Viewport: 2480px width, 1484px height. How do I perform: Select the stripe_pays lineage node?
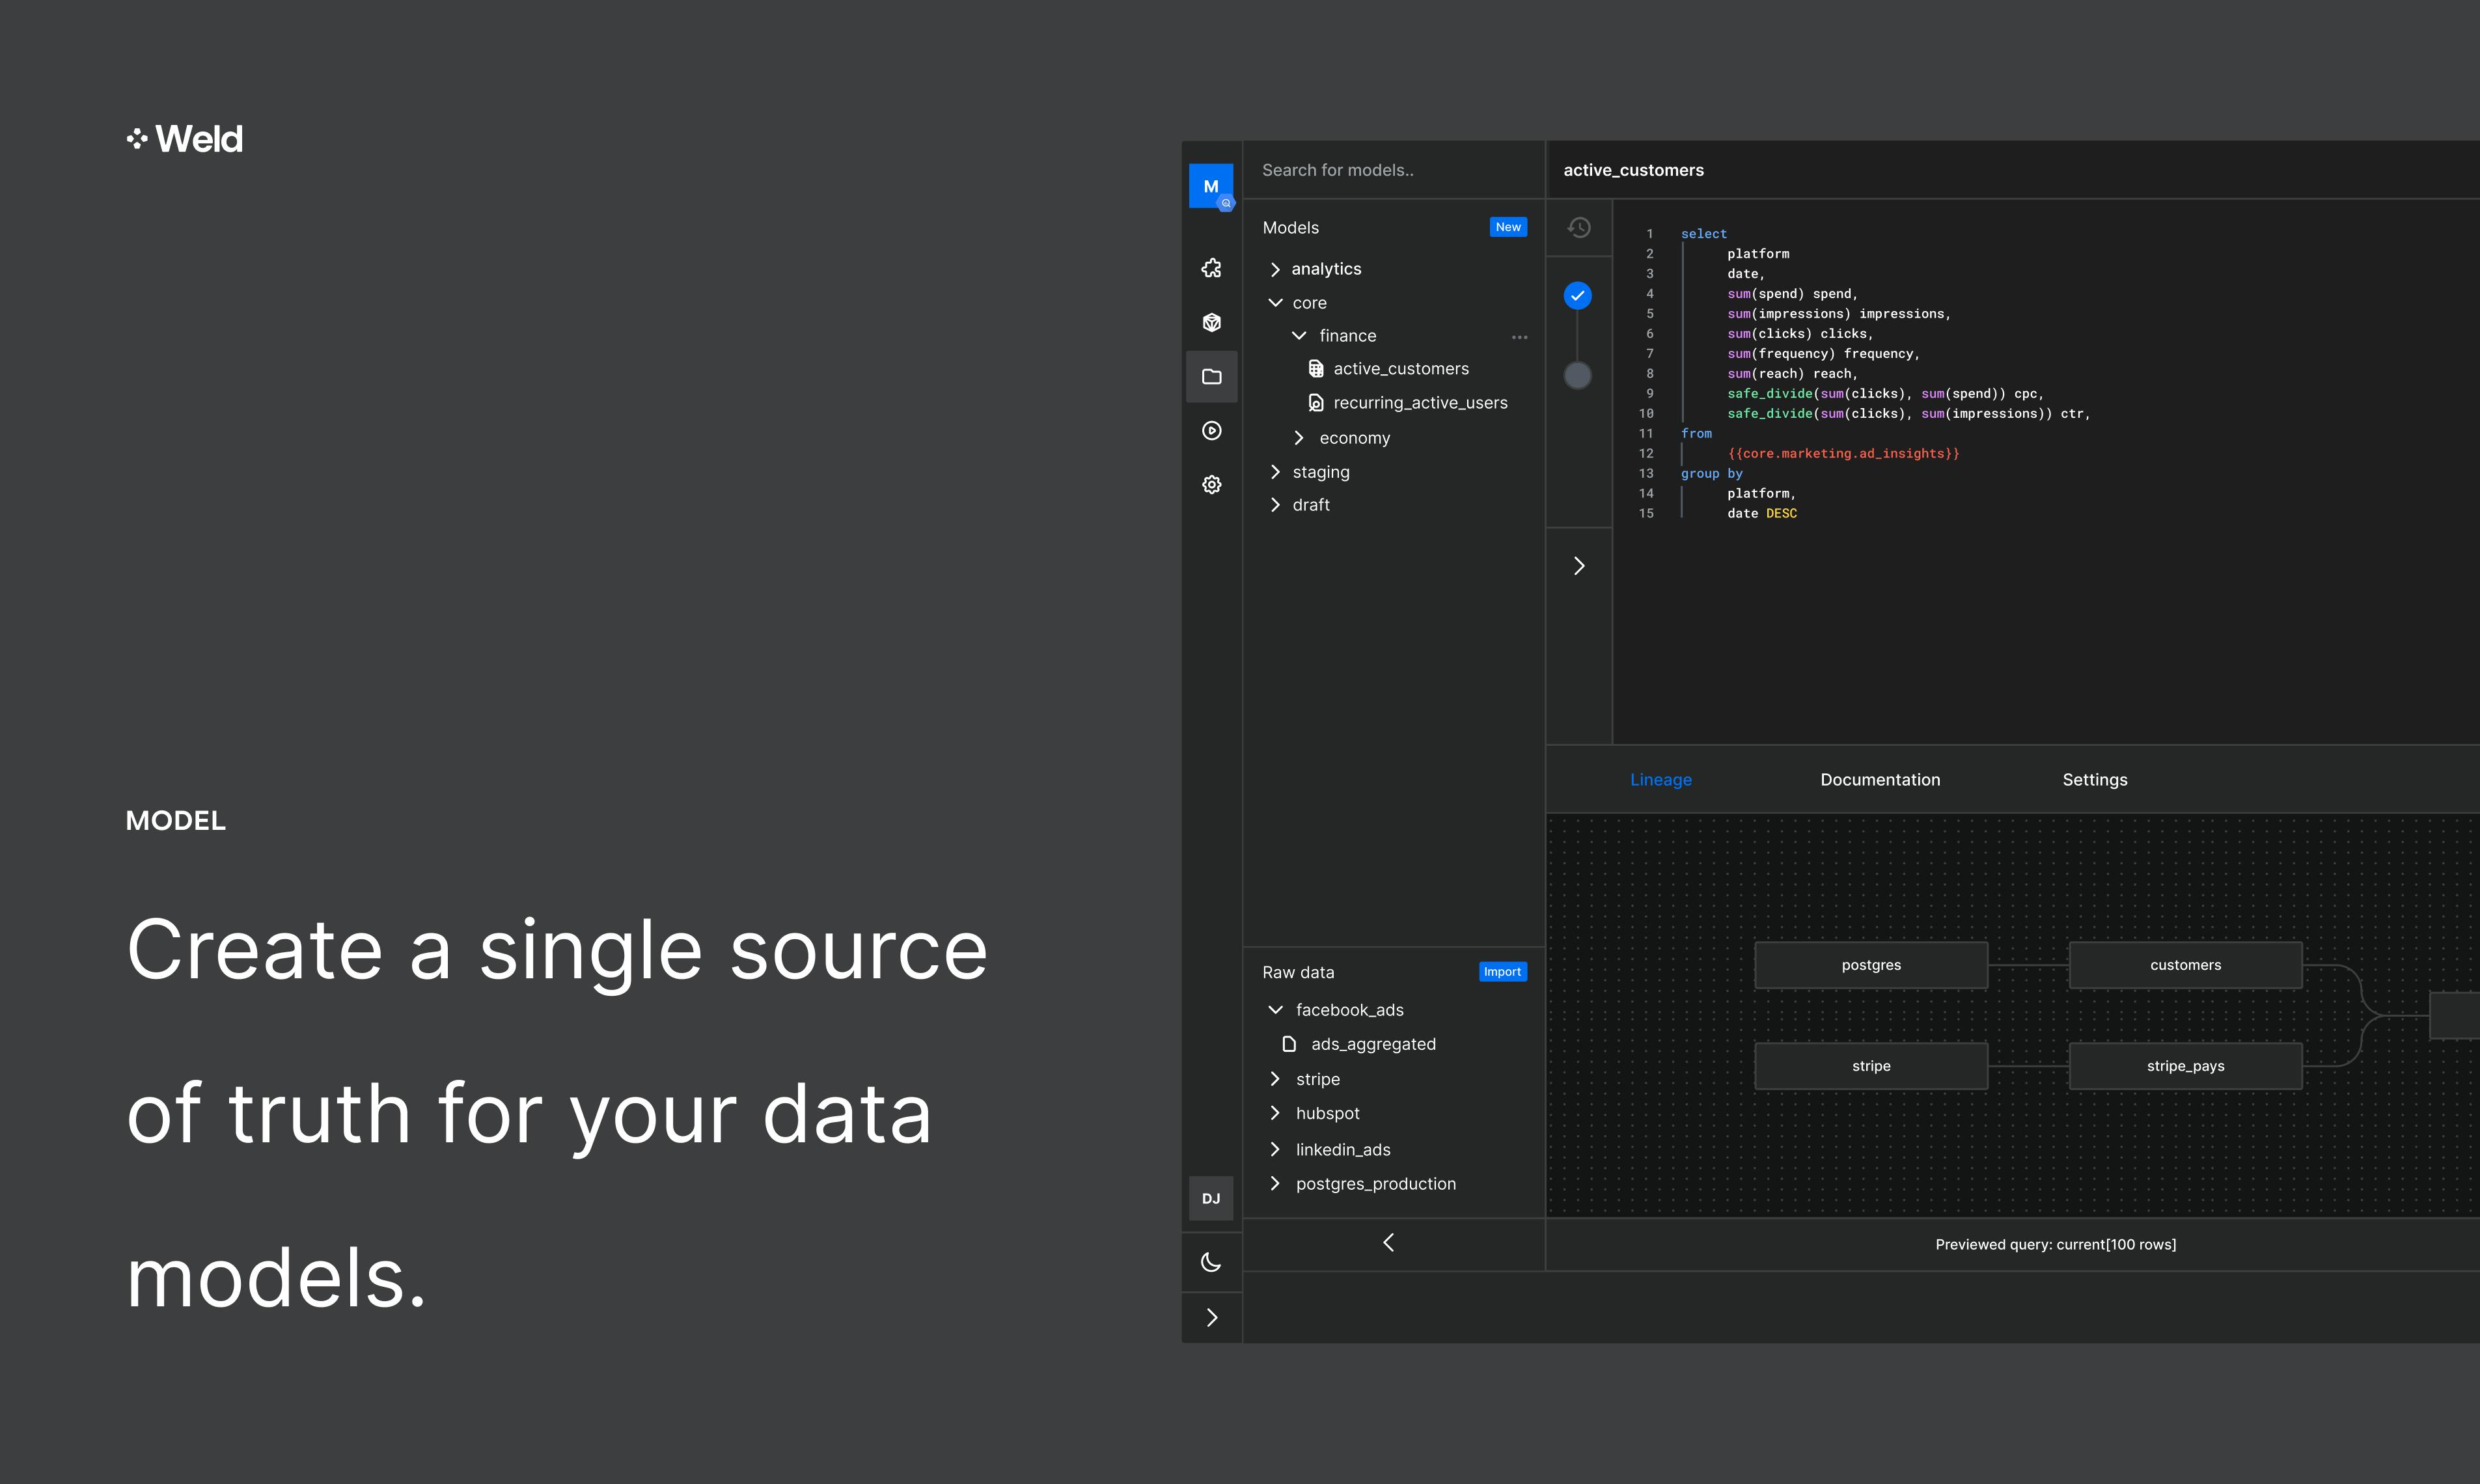tap(2185, 1066)
